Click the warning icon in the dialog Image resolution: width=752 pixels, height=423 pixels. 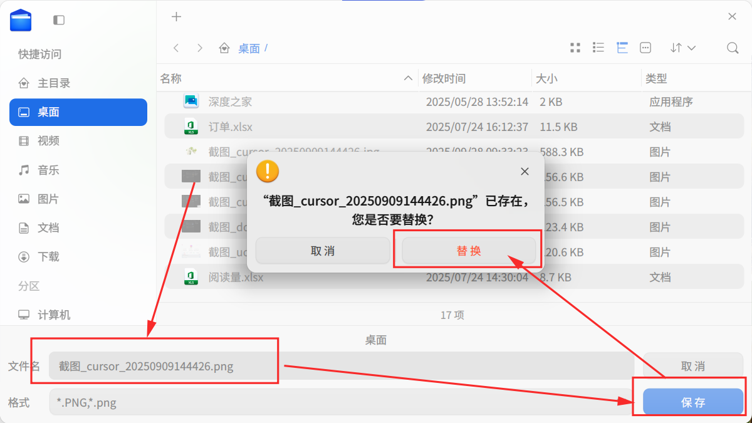[268, 170]
